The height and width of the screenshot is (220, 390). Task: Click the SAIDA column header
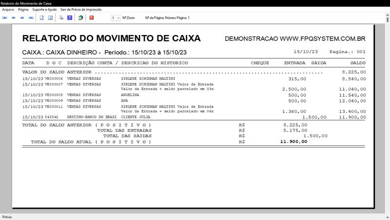click(x=319, y=63)
